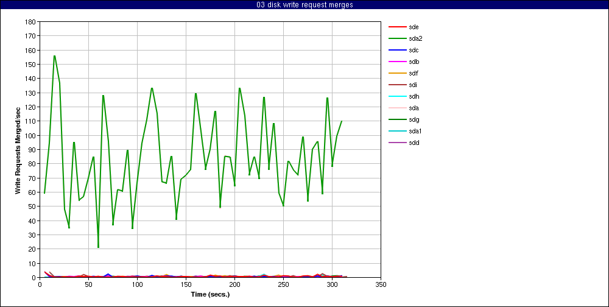Click the 150 x-axis tick label
609x307 pixels.
pos(186,284)
